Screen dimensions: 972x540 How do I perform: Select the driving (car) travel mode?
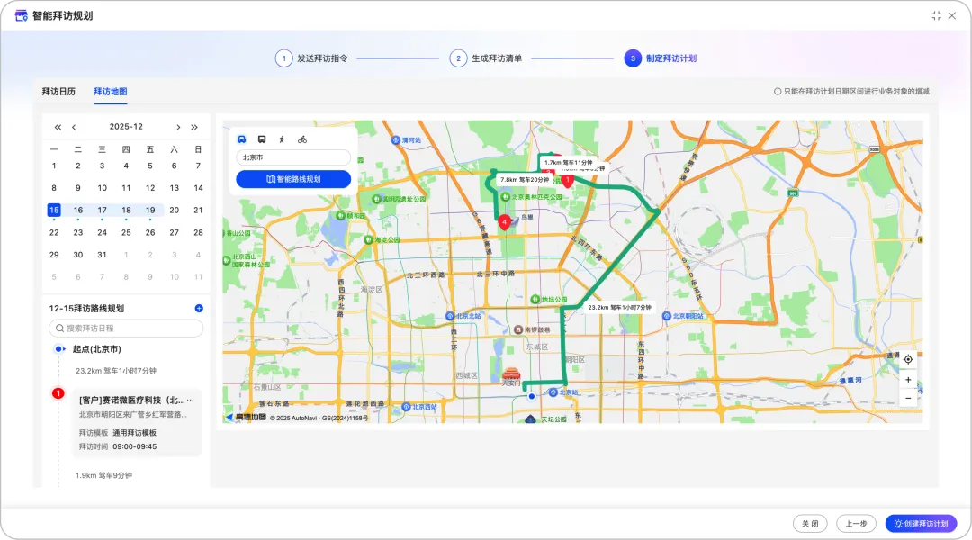point(242,139)
